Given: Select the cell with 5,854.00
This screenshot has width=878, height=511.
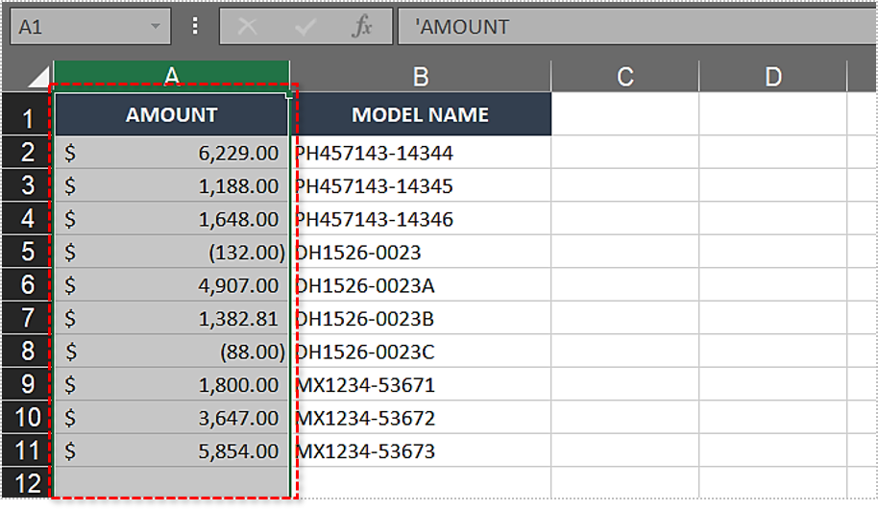Looking at the screenshot, I should pyautogui.click(x=171, y=450).
